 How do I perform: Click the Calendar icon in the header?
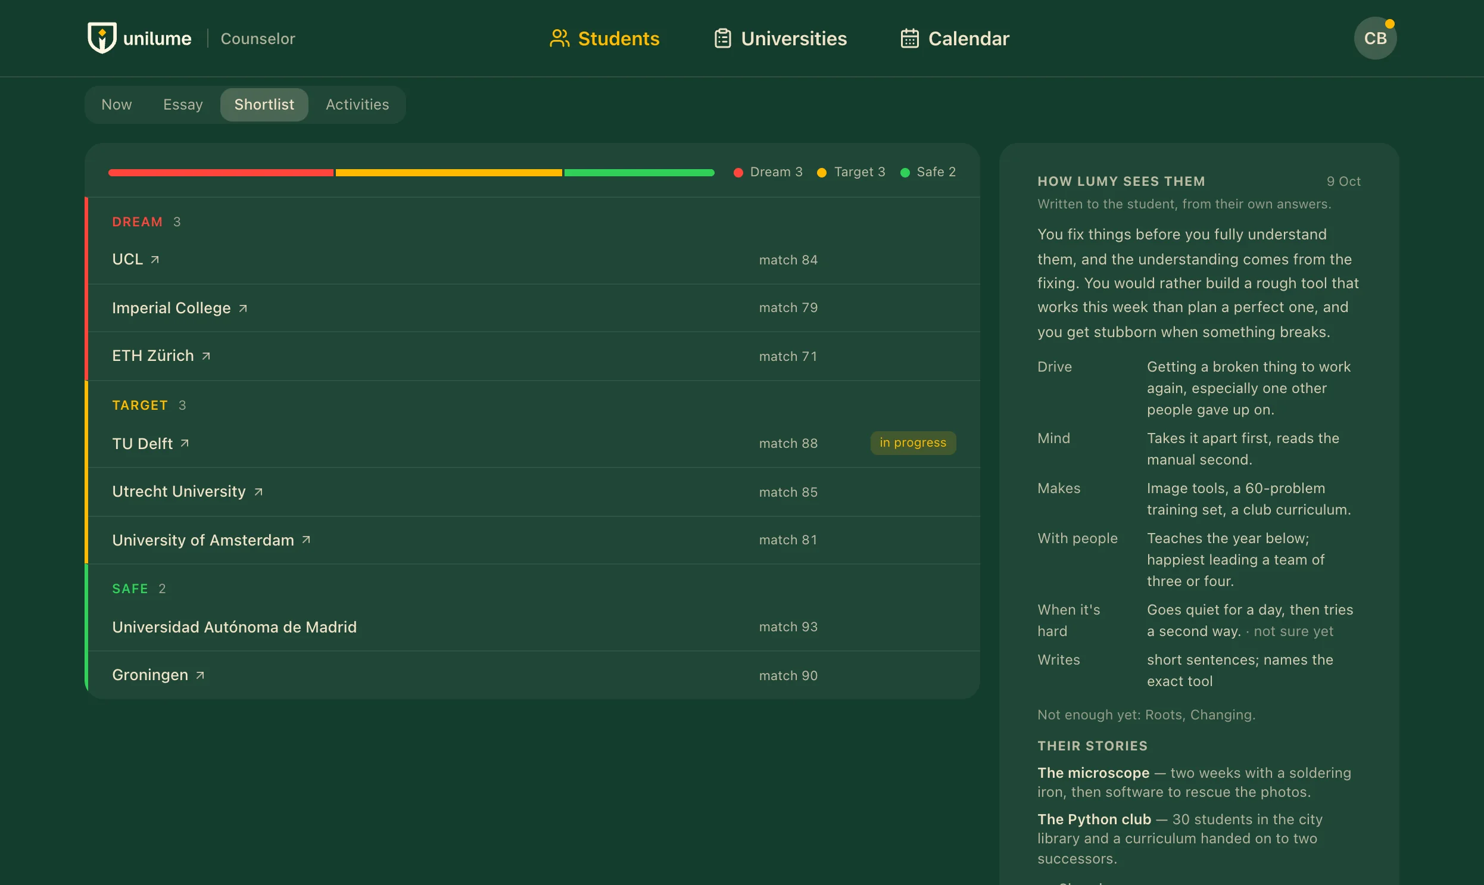pyautogui.click(x=909, y=38)
